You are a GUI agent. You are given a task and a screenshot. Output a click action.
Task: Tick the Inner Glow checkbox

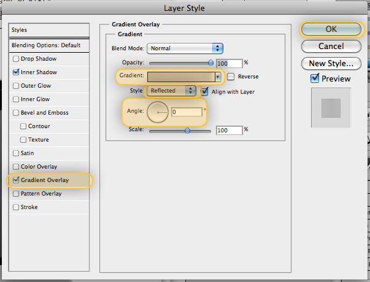[x=16, y=99]
